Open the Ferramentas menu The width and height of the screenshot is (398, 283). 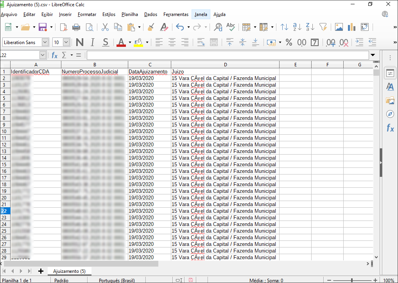(176, 14)
